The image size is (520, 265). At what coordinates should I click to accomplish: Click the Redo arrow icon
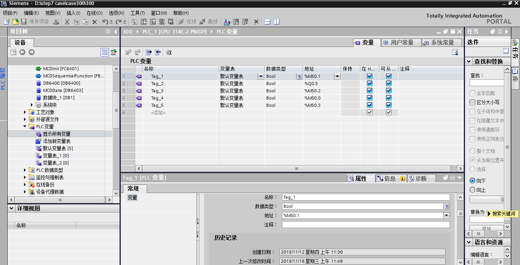tap(119, 22)
